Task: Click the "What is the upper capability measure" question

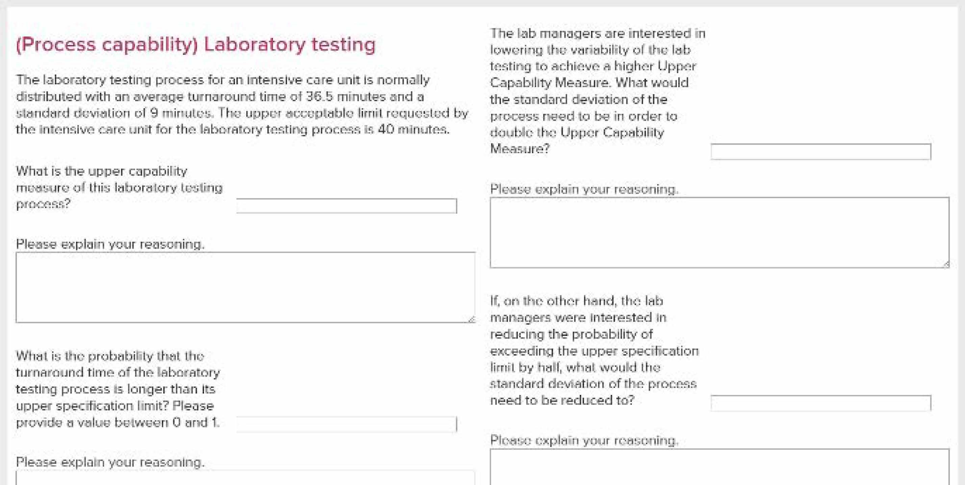Action: point(119,187)
